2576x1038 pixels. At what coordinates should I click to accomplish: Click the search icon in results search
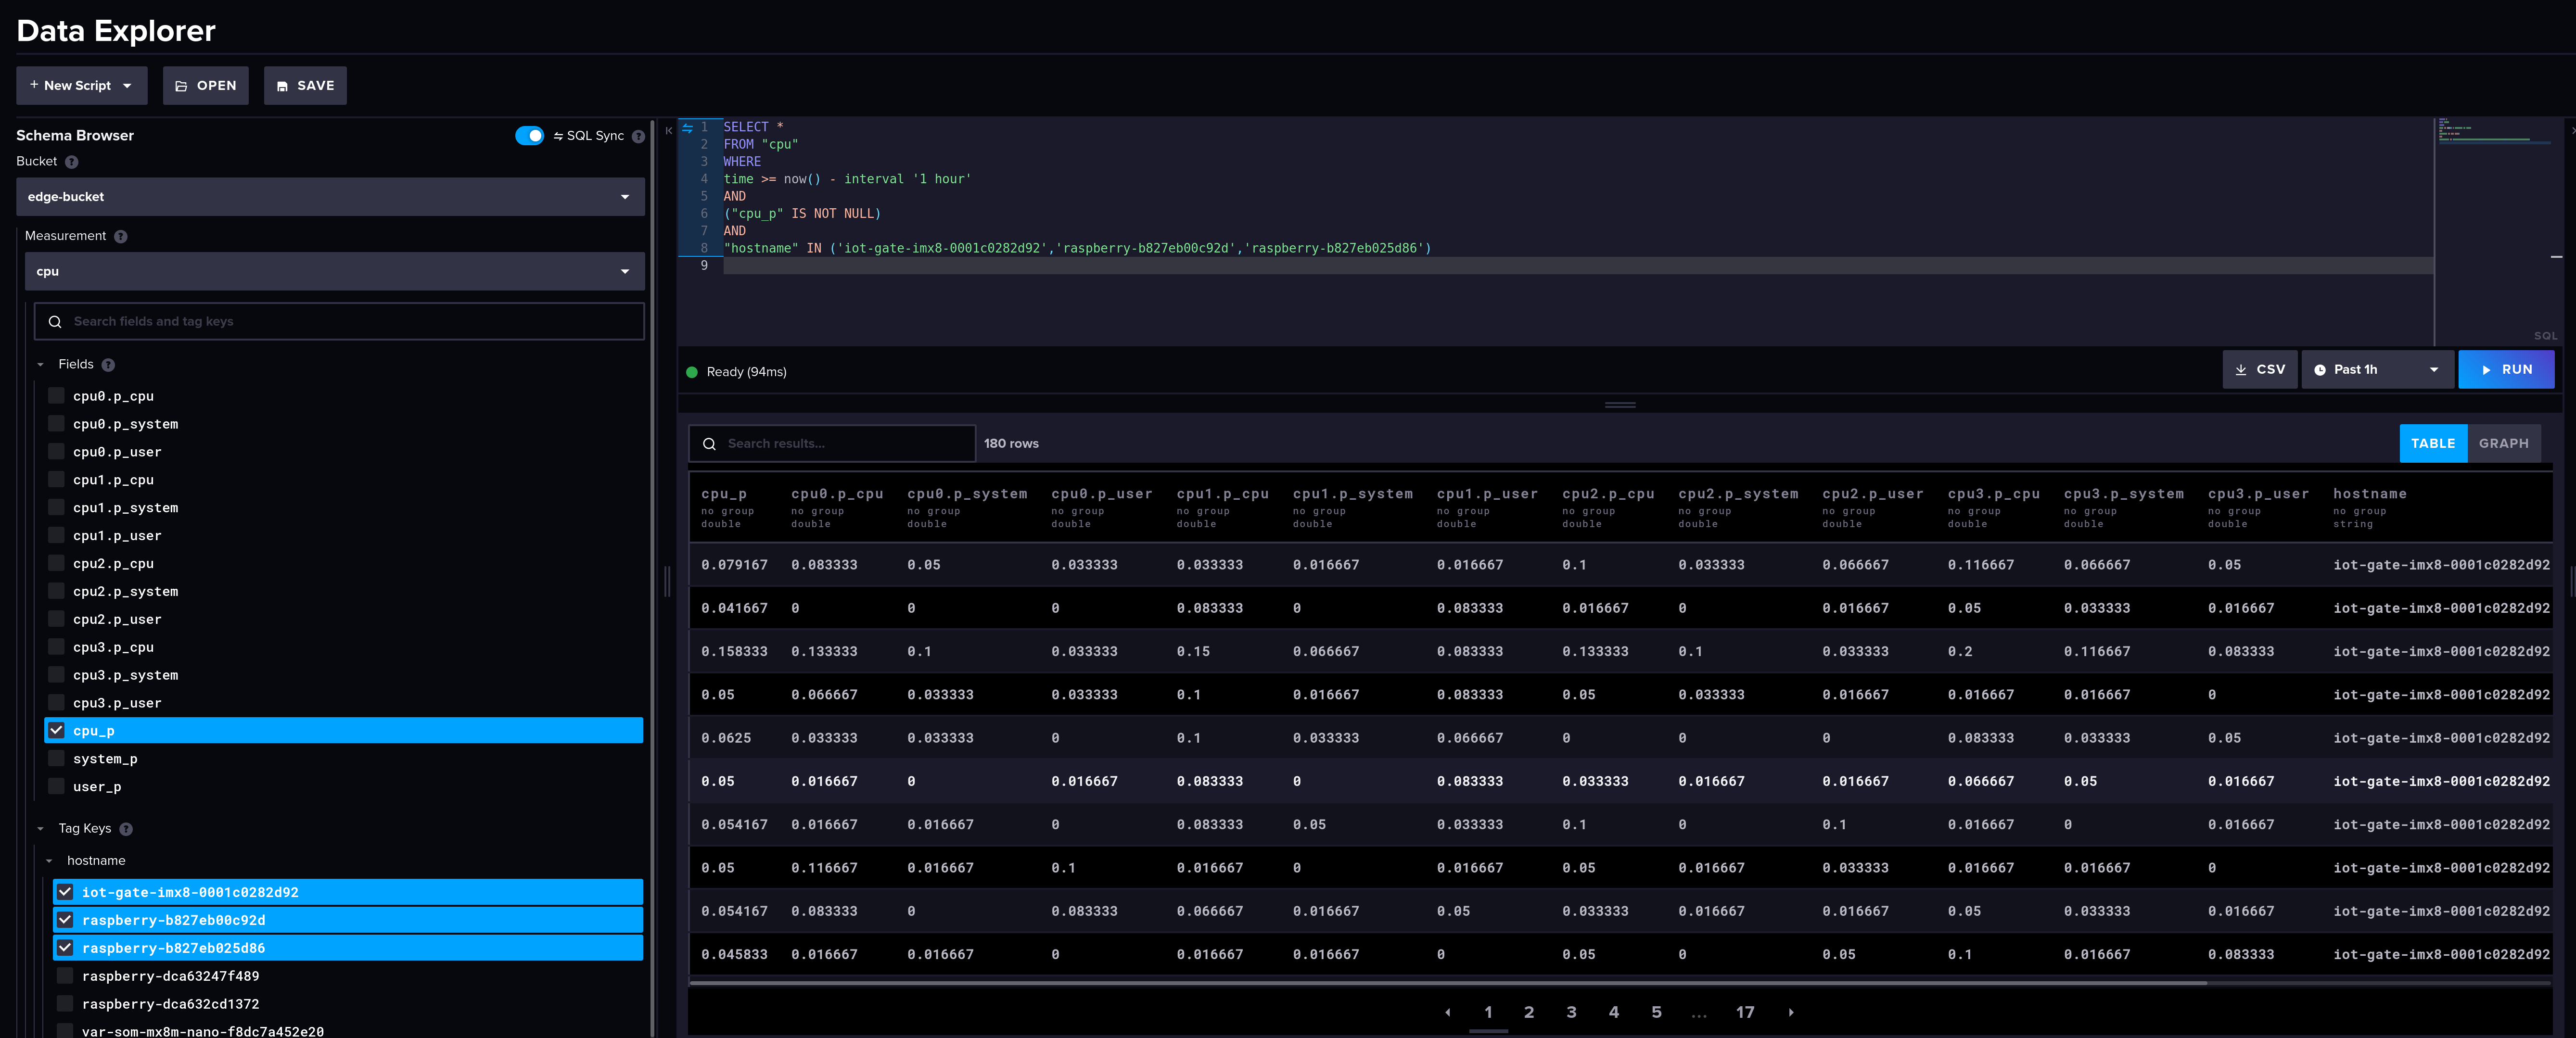709,444
